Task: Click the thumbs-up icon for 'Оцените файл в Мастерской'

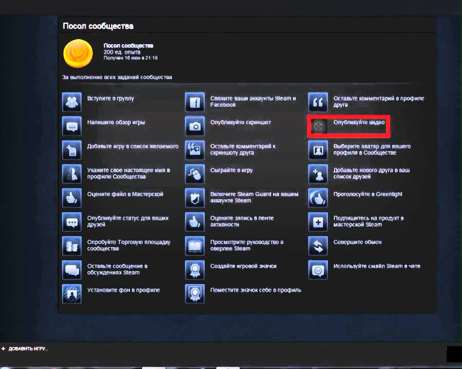Action: tap(71, 198)
